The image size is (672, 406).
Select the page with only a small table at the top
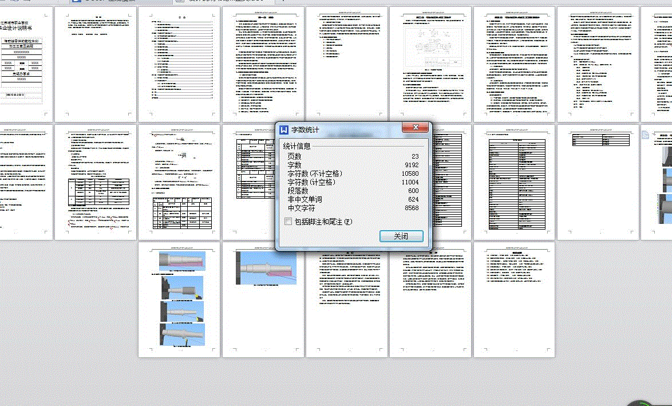[598, 182]
